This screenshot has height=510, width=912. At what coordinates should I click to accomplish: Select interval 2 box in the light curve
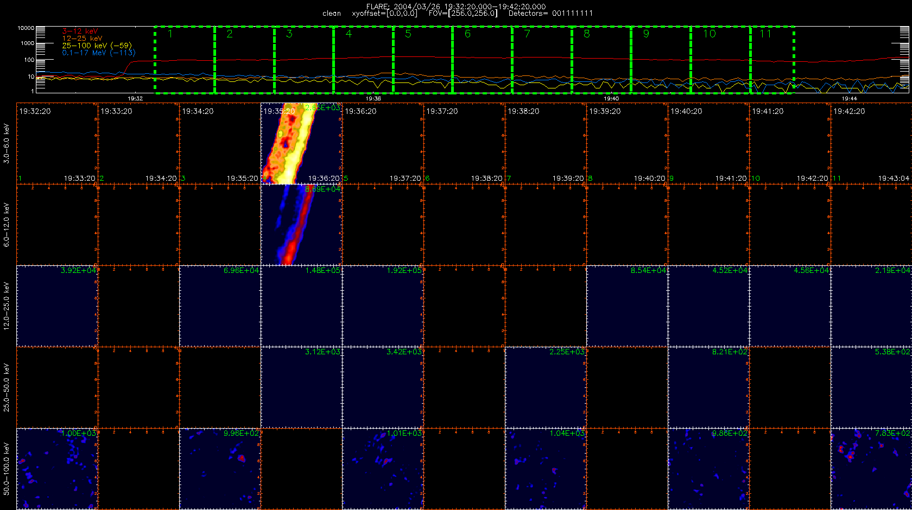click(244, 60)
